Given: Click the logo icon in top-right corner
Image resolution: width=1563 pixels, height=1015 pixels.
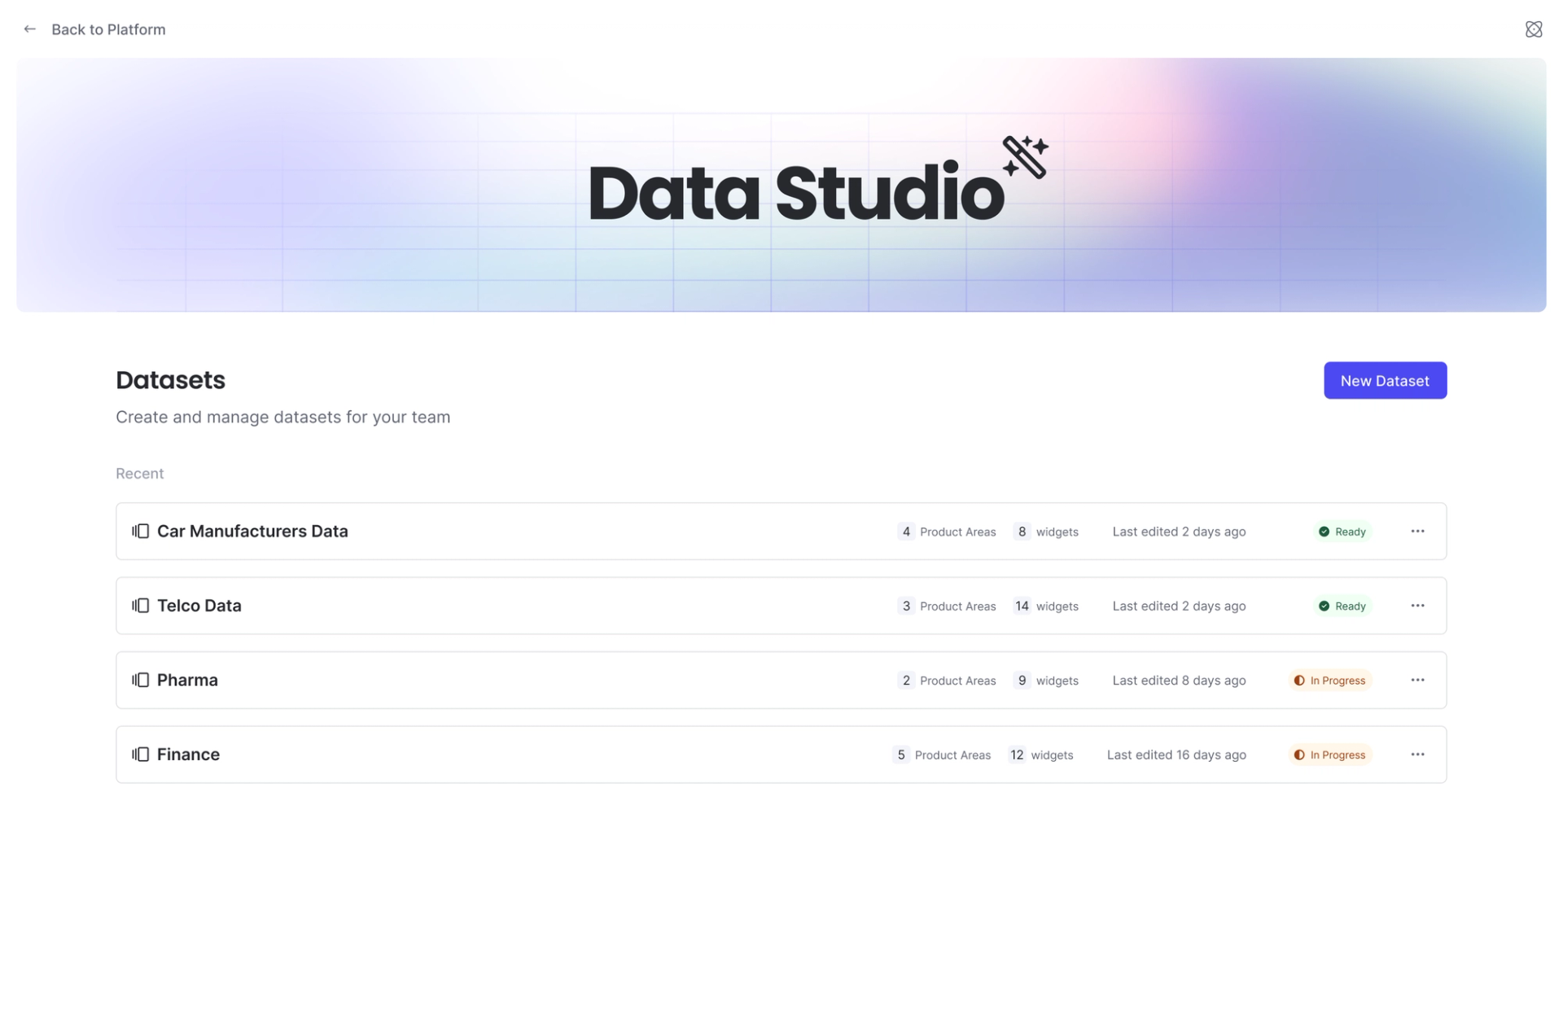Looking at the screenshot, I should click(x=1534, y=28).
